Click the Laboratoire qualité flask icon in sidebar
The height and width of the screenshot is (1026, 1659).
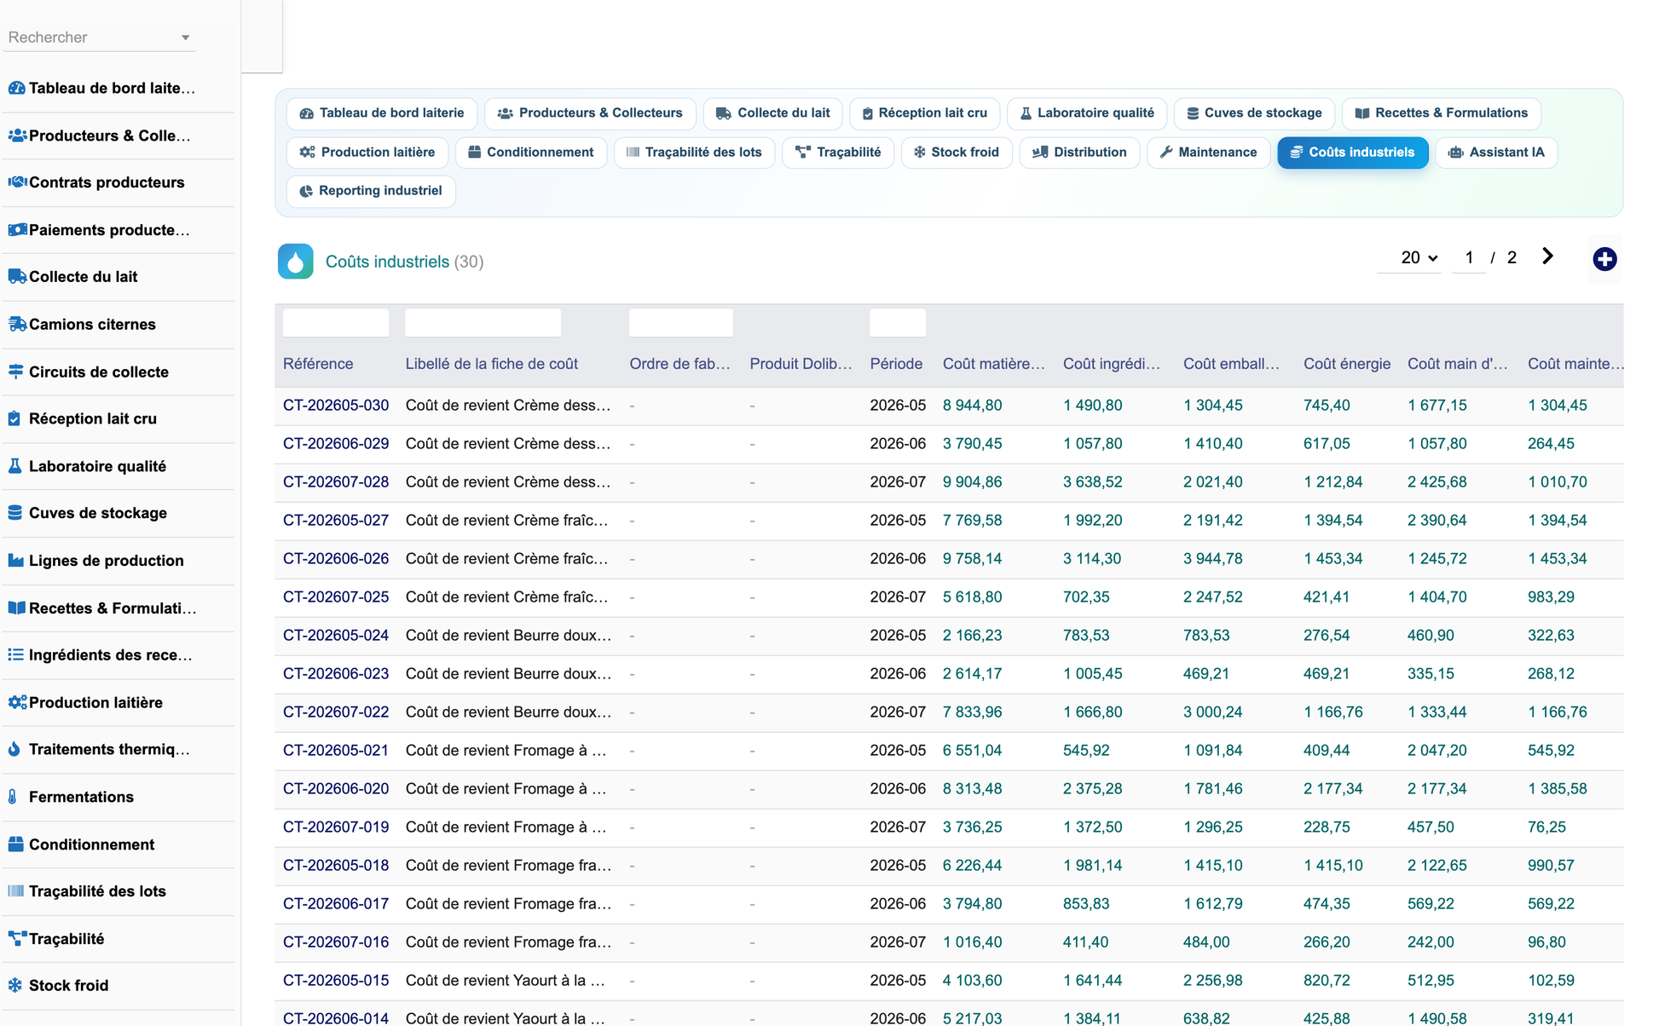click(x=14, y=466)
